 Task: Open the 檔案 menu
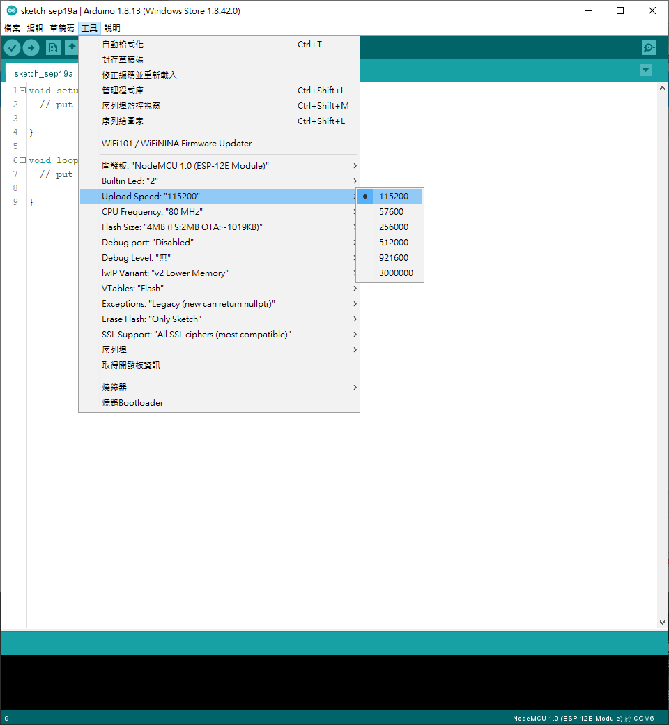click(x=12, y=28)
